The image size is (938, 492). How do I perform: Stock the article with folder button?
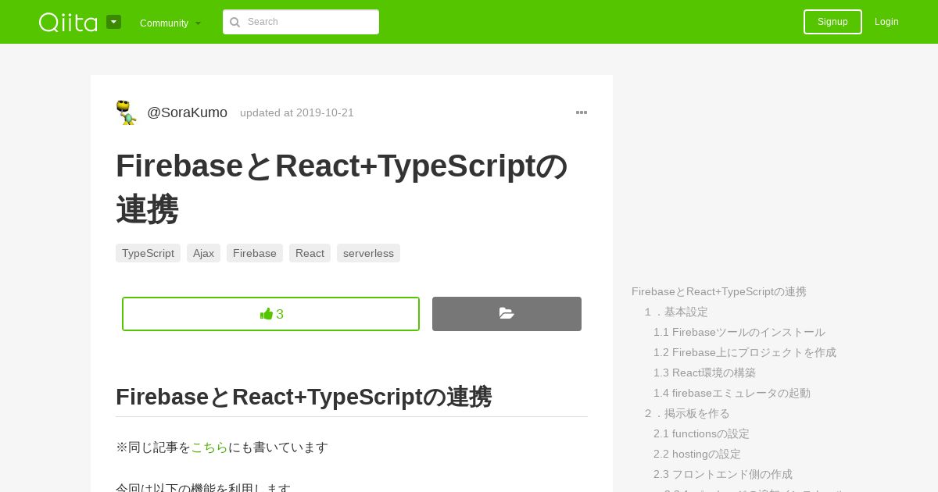click(507, 314)
